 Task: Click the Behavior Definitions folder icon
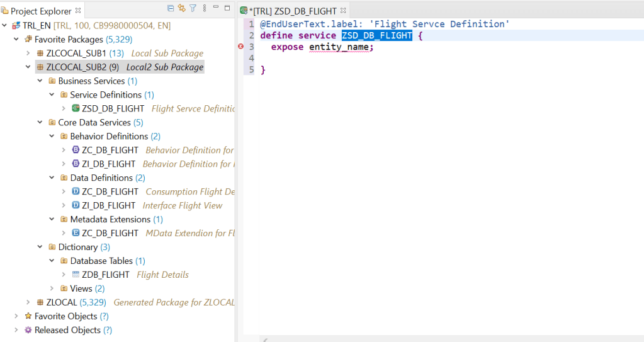pyautogui.click(x=64, y=136)
